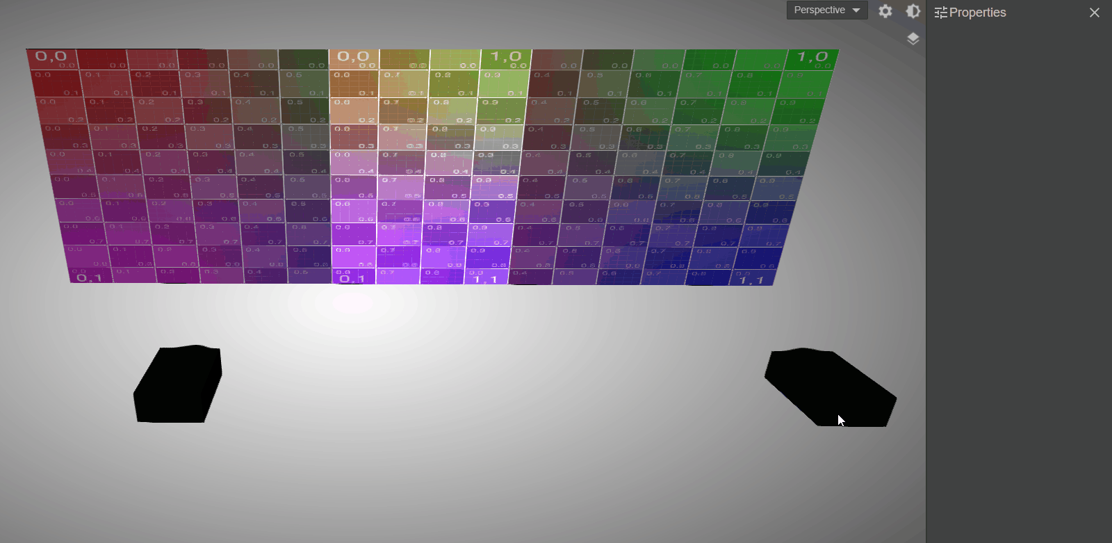Select the black box on the left
The image size is (1112, 543).
(178, 384)
